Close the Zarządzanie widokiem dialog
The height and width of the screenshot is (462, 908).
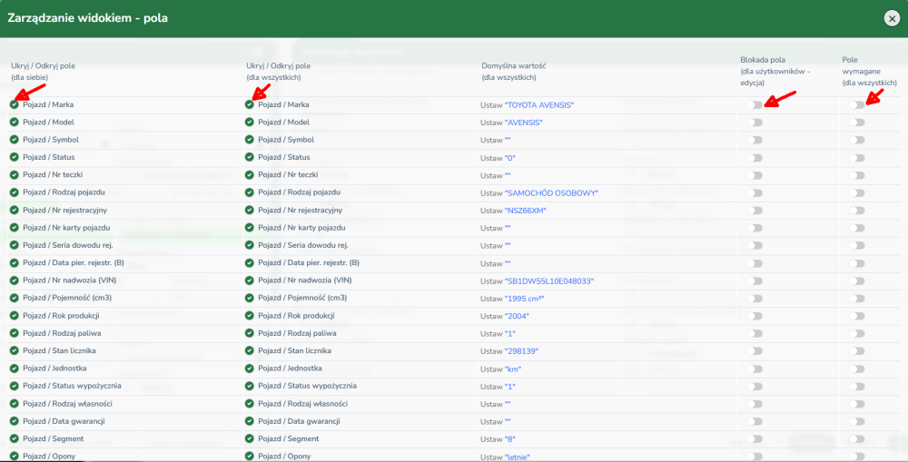pyautogui.click(x=892, y=18)
